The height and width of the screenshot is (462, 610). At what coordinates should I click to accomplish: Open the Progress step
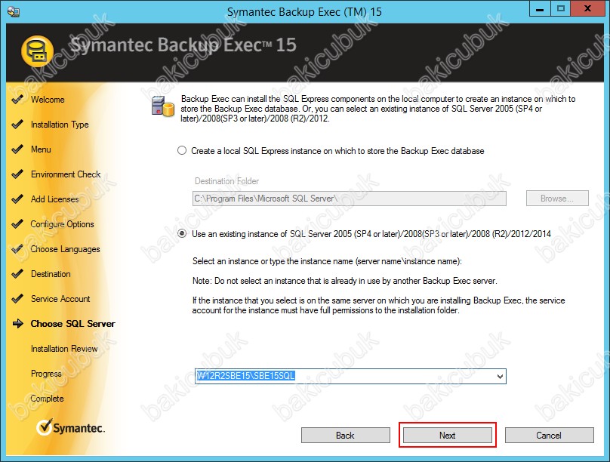[x=46, y=374]
